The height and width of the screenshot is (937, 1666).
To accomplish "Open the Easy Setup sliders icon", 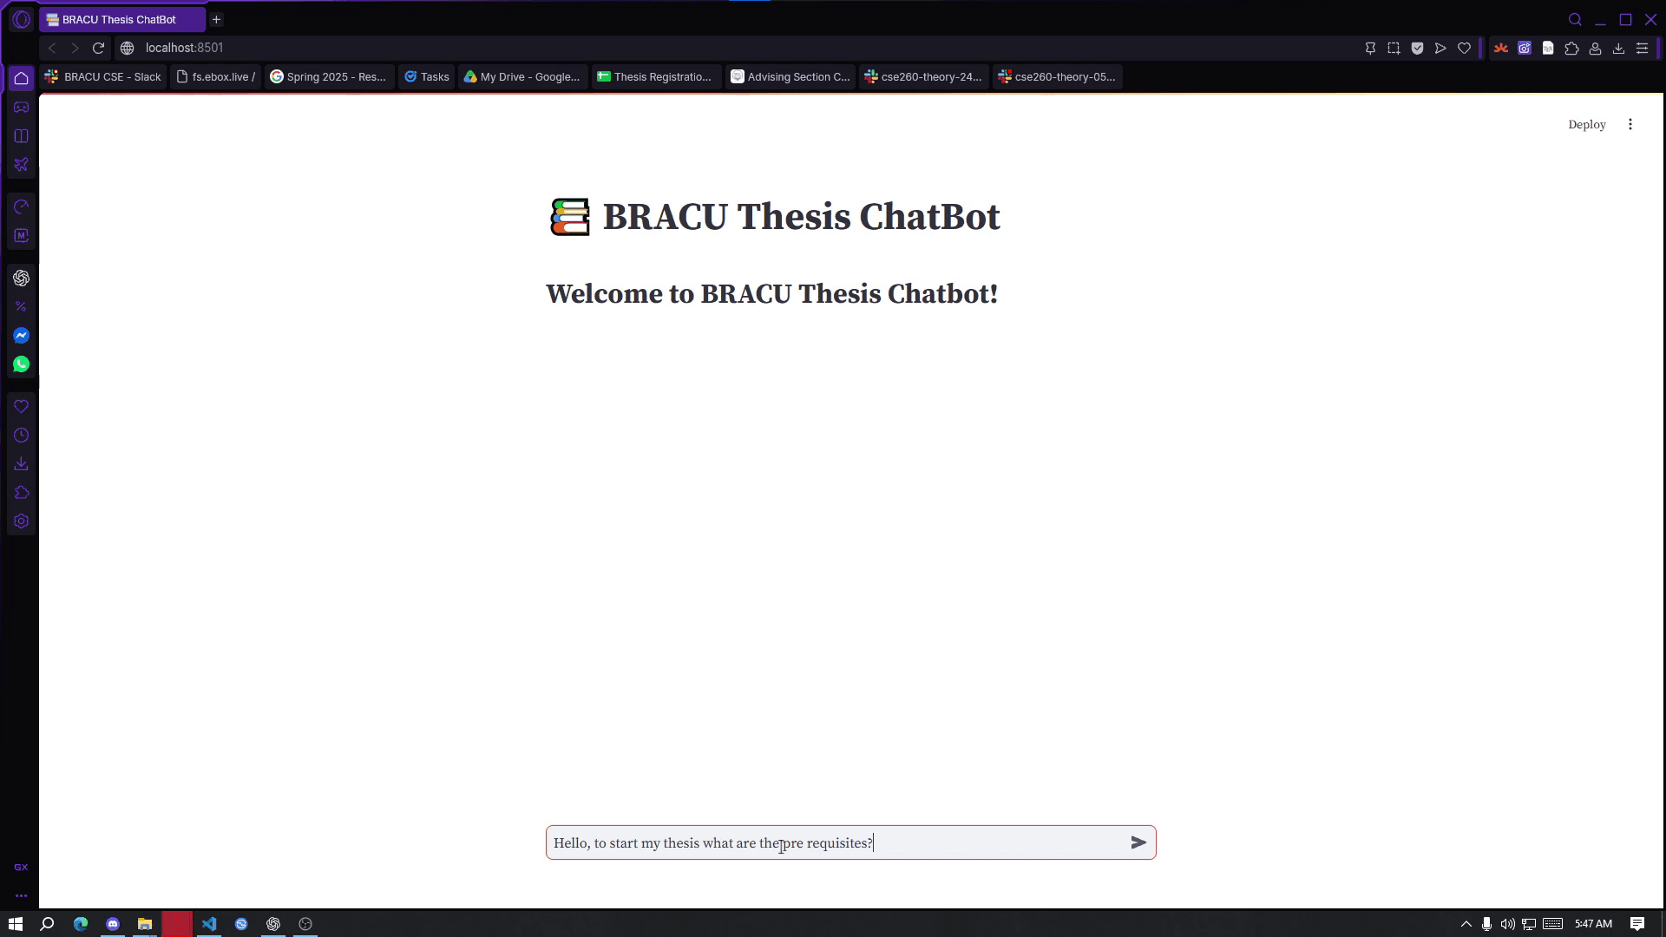I will (x=1642, y=48).
